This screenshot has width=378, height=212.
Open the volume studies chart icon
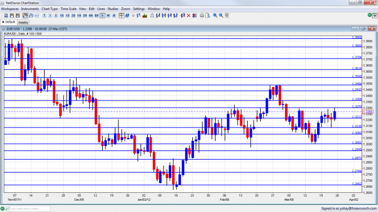pos(145,15)
